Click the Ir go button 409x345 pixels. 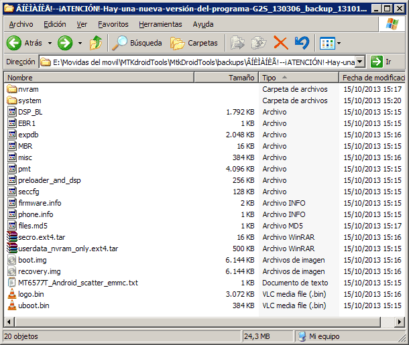pyautogui.click(x=381, y=62)
